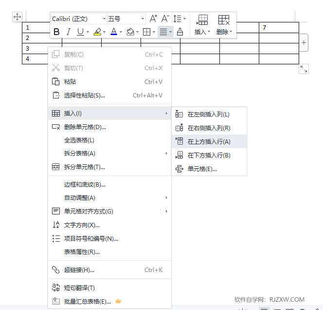
Task: Click the text direction icon
Action: coord(56,225)
